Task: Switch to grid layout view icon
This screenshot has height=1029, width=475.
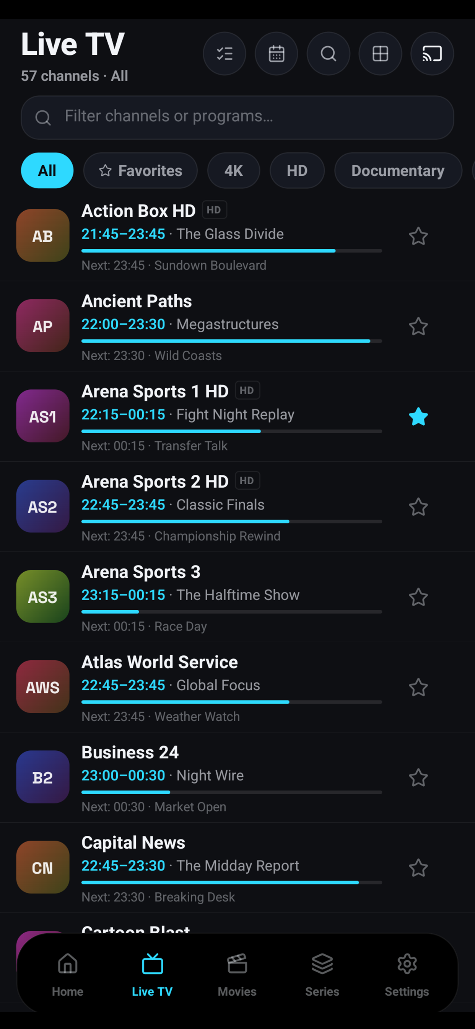Action: click(x=380, y=54)
